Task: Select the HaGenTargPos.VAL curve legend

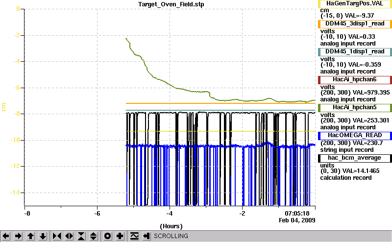Action: 355,4
